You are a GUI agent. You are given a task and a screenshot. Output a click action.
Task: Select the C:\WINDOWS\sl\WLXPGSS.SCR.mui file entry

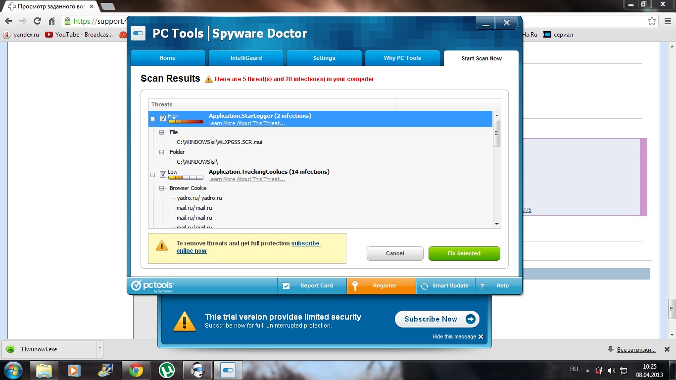(x=219, y=142)
